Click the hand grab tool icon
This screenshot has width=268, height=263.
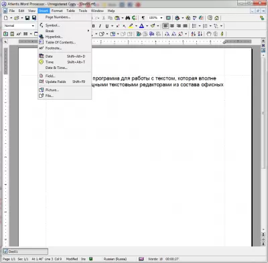(x=208, y=34)
